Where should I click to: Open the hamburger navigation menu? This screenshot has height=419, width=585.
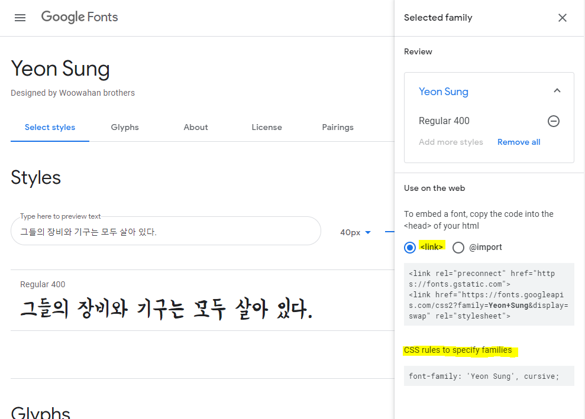[20, 18]
